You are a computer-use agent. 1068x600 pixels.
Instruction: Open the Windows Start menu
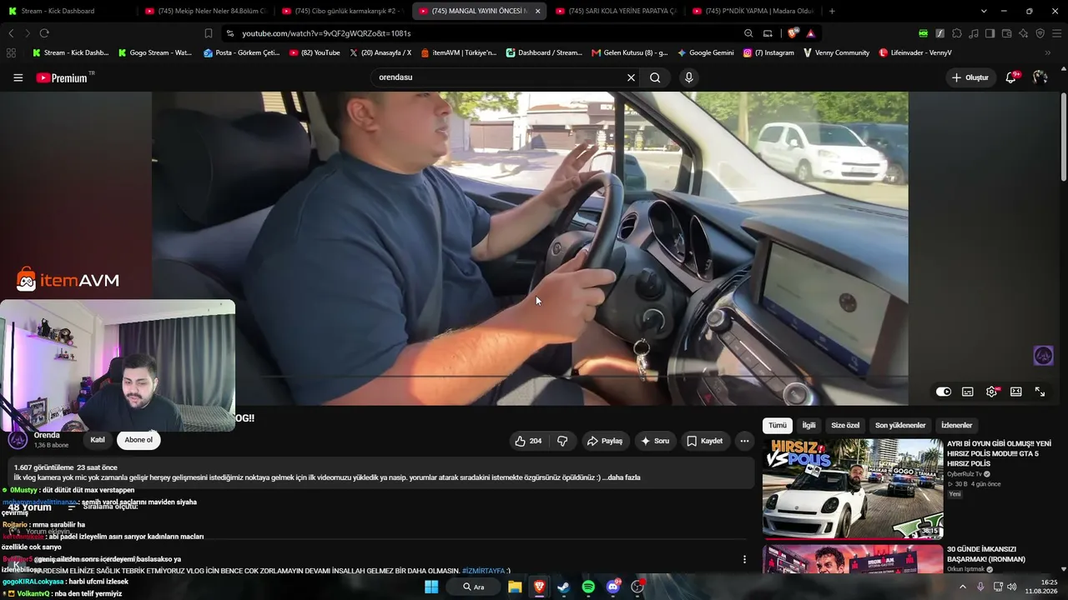point(431,587)
